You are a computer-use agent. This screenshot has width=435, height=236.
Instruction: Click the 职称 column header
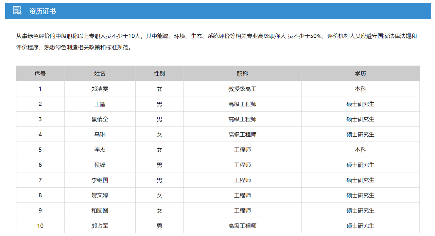[x=242, y=73]
